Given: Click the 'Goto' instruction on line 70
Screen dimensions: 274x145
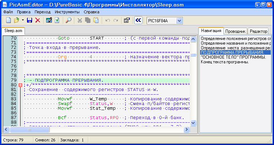Looking at the screenshot, I should [x=63, y=38].
